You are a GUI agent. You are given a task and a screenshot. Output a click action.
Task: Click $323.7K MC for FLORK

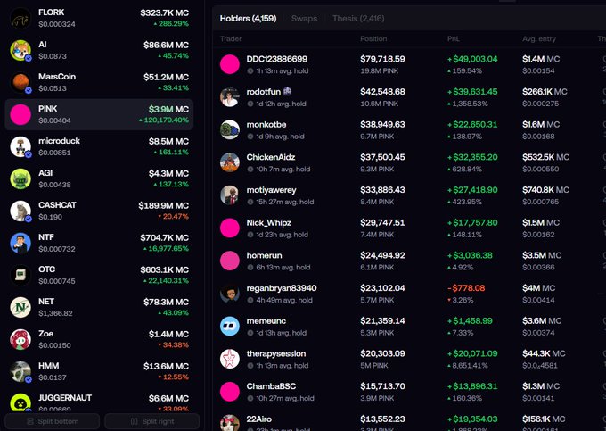(164, 12)
